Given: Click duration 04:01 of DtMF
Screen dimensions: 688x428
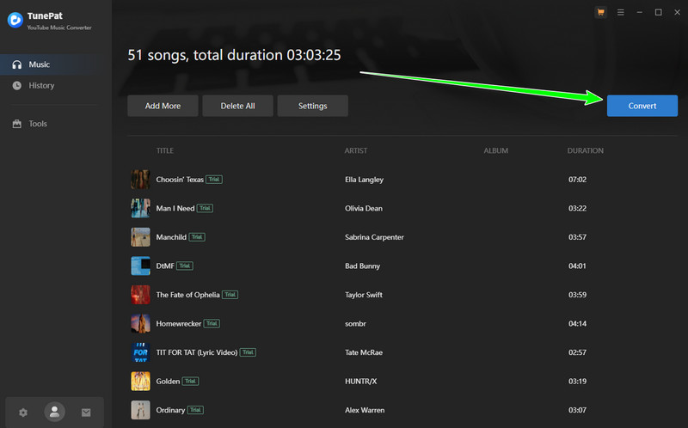Looking at the screenshot, I should click(x=577, y=266).
